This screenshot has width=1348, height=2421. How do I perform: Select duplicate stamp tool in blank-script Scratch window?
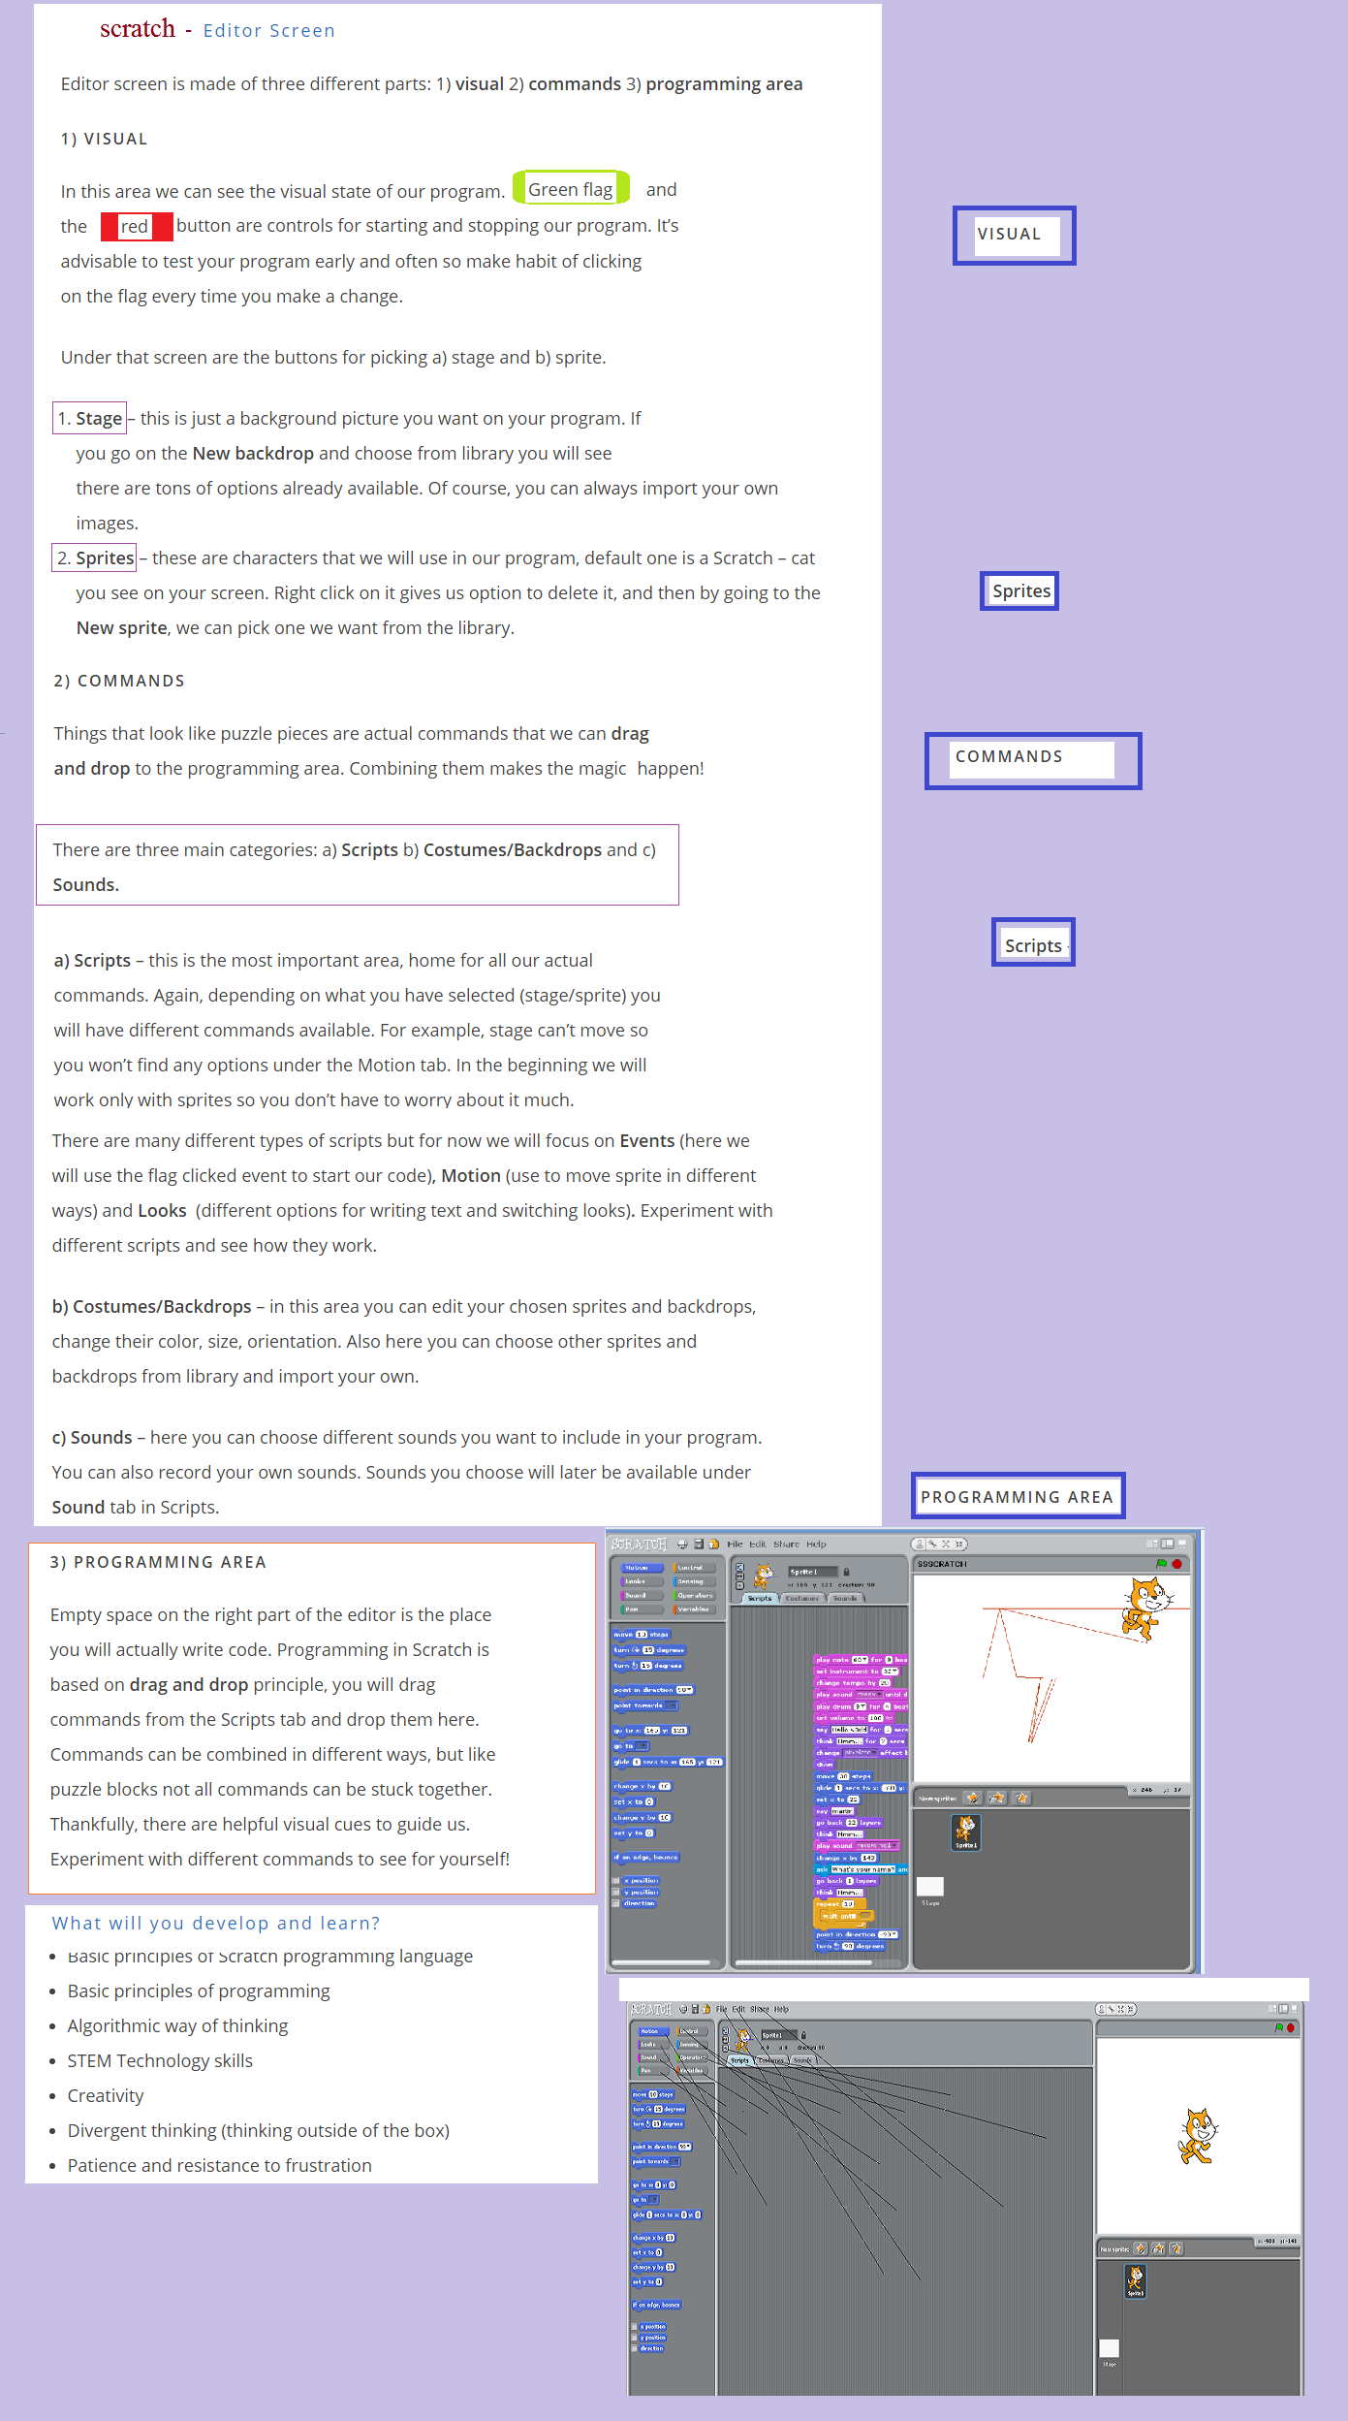click(1102, 2009)
